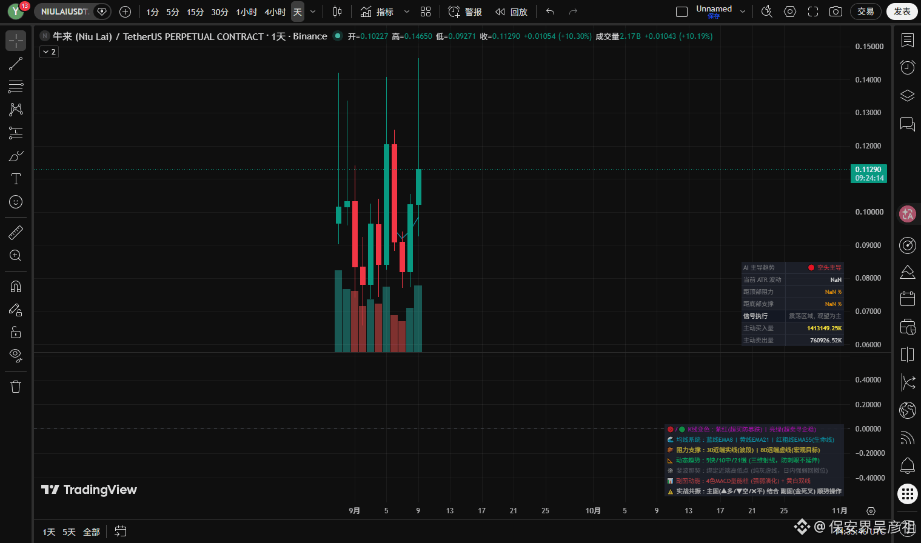Open the NIULAIUSDT symbol search field
Viewport: 921px width, 543px height.
click(64, 12)
